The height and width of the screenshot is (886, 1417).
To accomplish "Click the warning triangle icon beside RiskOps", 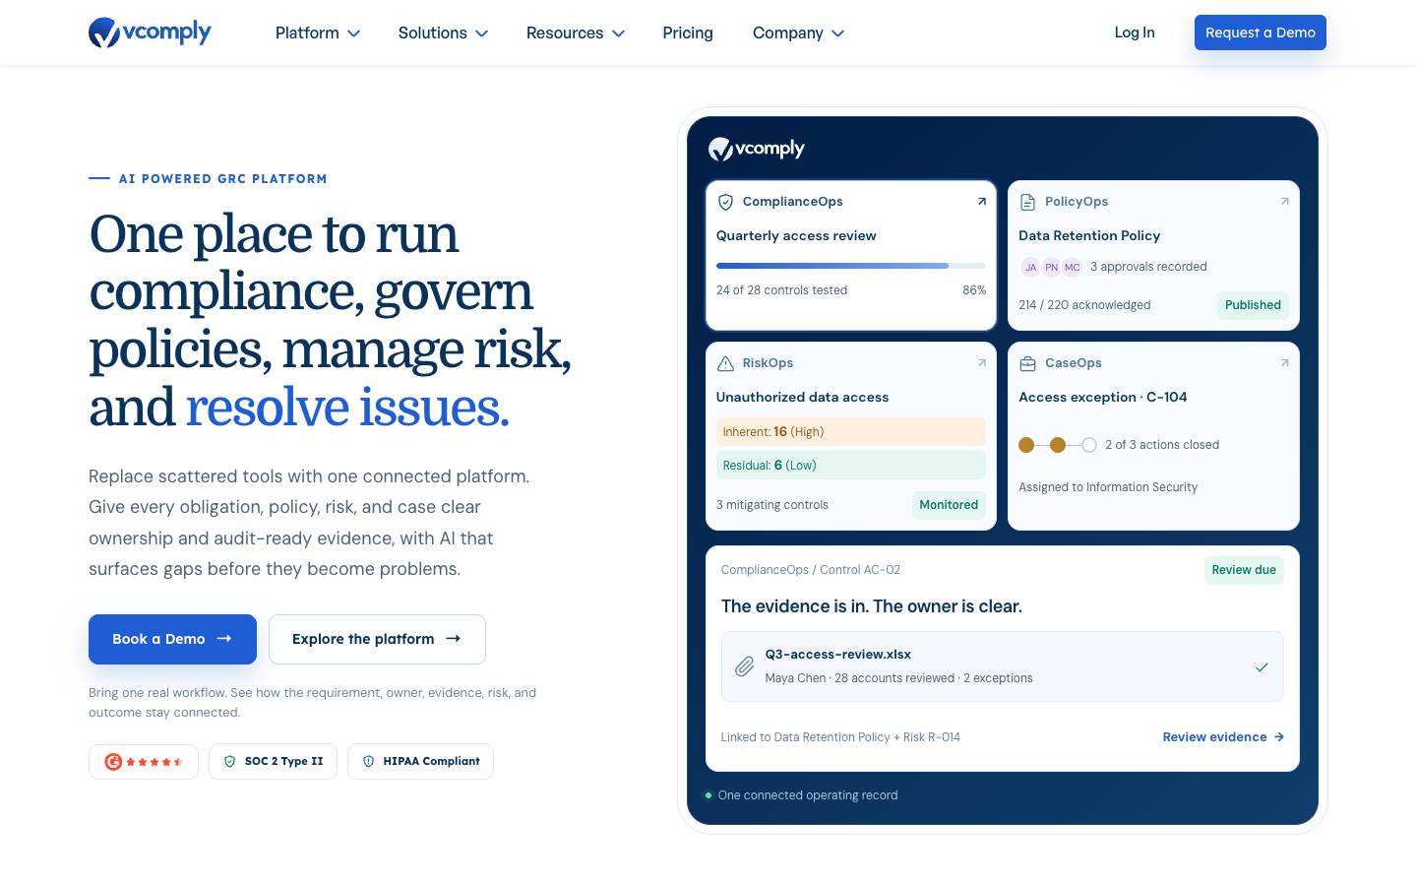I will [725, 363].
